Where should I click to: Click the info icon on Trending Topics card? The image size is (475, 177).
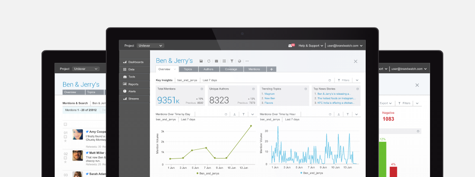pos(306,89)
